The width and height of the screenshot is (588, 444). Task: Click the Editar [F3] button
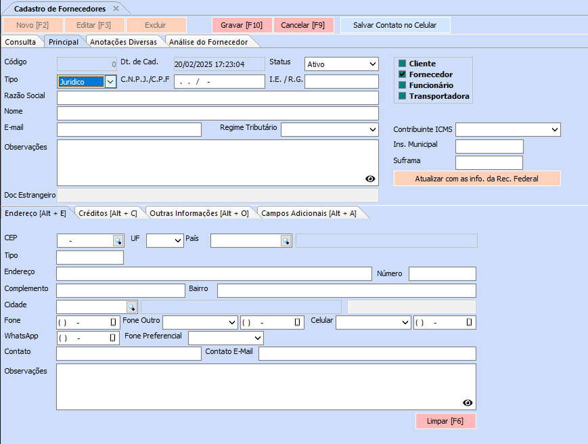tap(94, 25)
